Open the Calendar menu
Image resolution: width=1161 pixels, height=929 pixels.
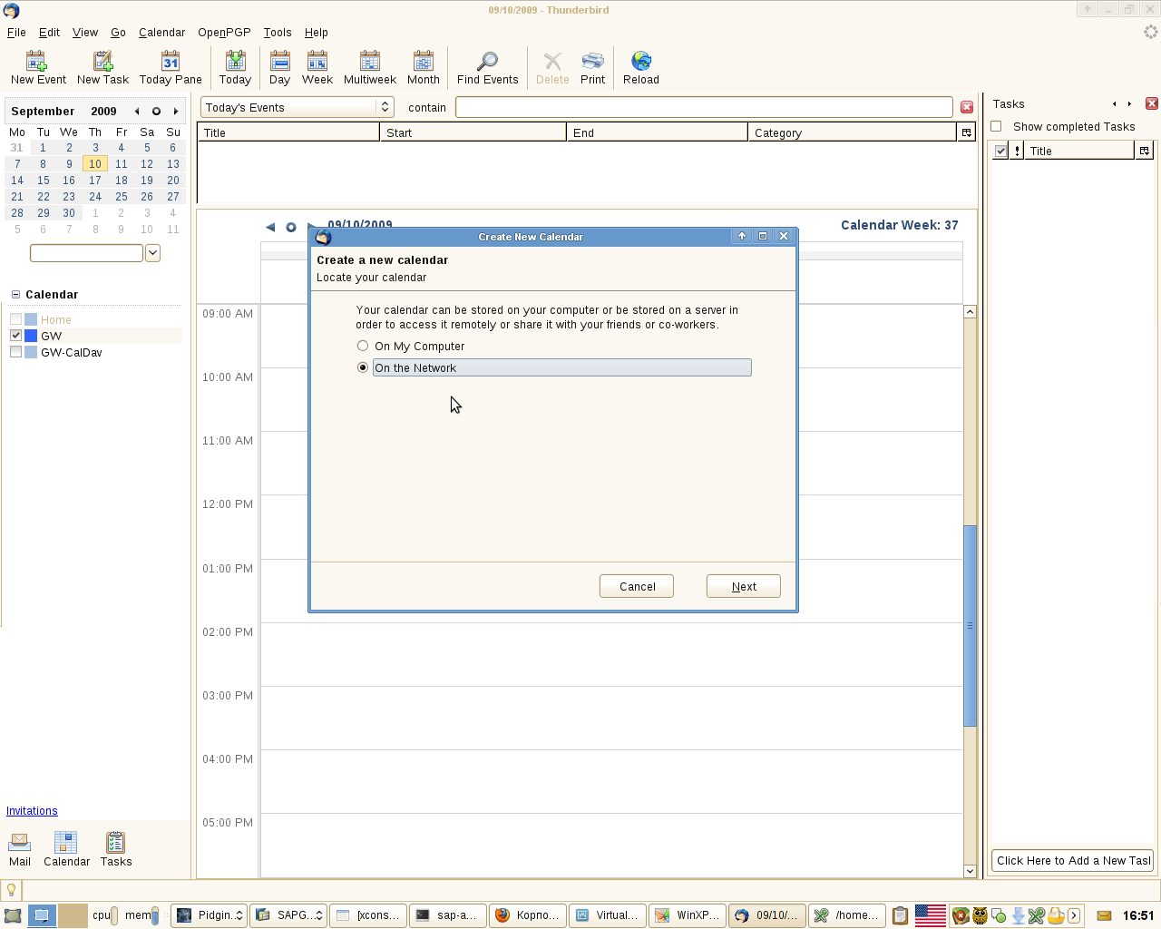pos(161,32)
